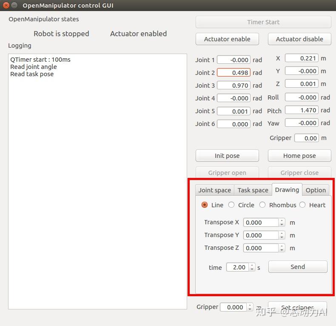Screen dimensions: 336x326
Task: Select the Rhombus radio option
Action: coord(262,205)
